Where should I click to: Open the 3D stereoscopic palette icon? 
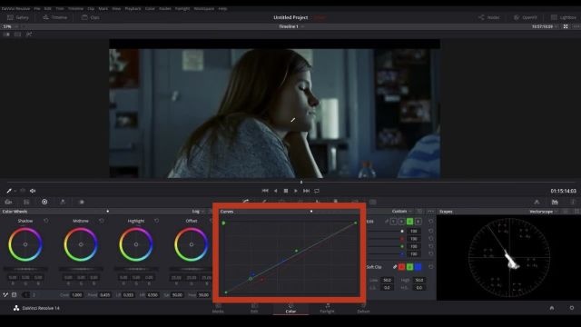click(x=373, y=202)
